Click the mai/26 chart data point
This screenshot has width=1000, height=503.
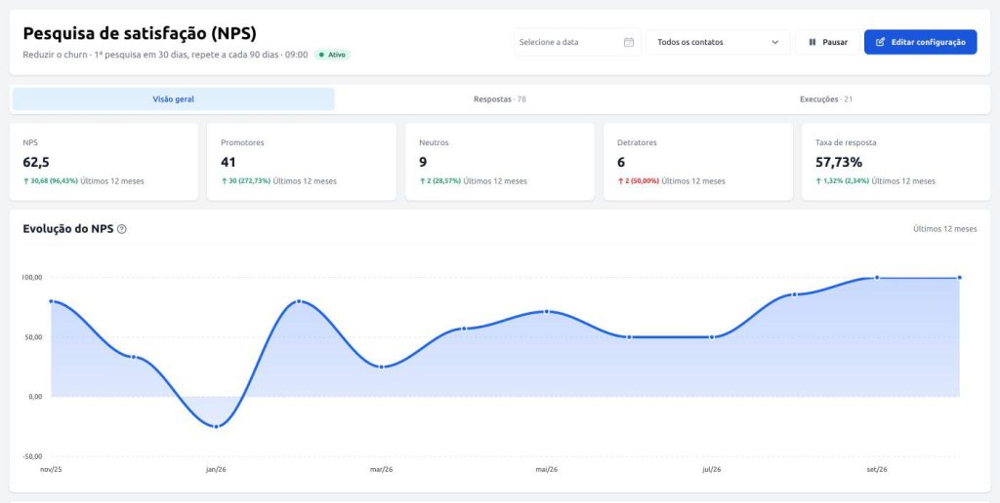[x=547, y=311]
